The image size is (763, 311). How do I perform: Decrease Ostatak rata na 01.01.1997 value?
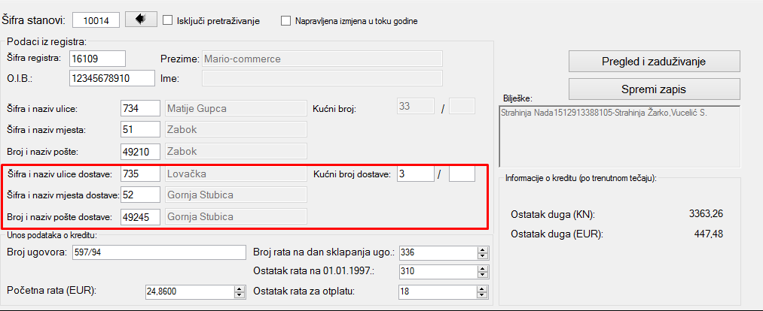coord(482,275)
